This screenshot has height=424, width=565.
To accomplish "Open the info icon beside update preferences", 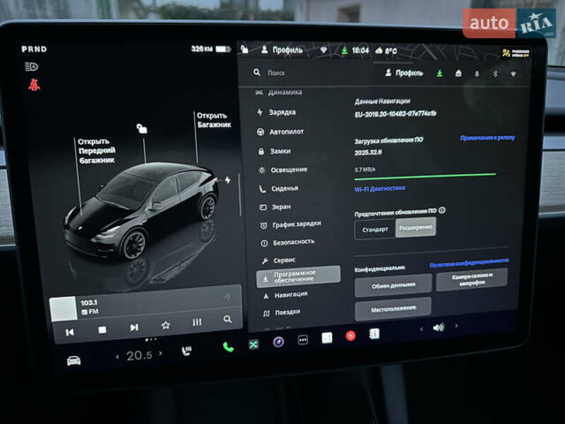I will (x=441, y=210).
